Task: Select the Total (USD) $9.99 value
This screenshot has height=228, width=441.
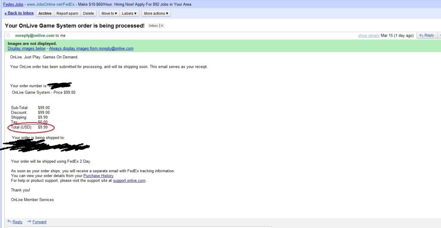Action: pyautogui.click(x=43, y=127)
